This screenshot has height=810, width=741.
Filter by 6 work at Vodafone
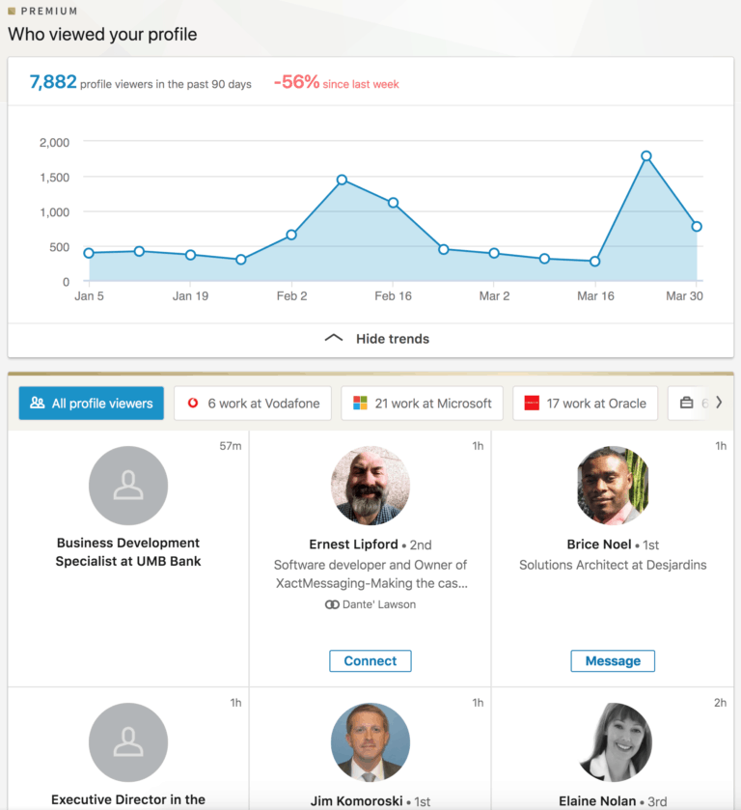point(253,403)
